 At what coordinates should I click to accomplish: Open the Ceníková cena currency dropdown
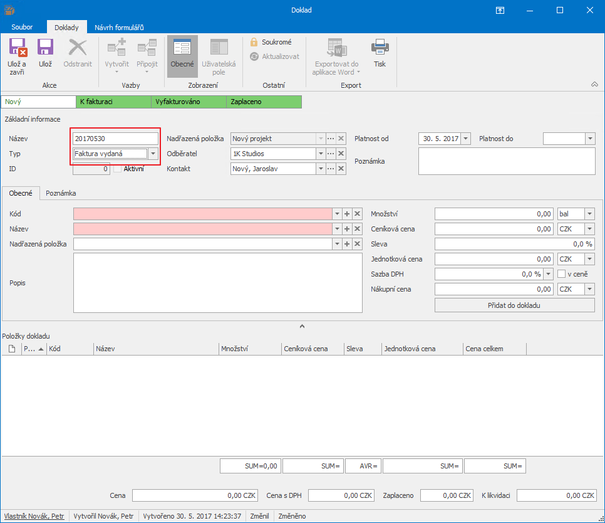point(589,229)
